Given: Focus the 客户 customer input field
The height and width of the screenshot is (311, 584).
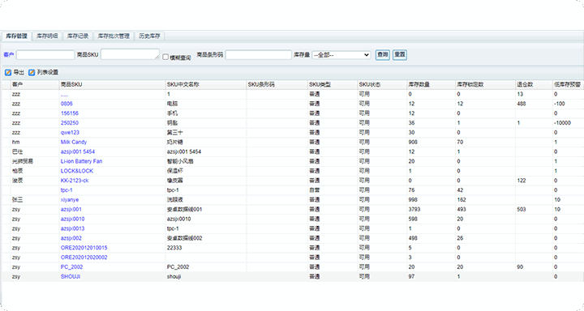Looking at the screenshot, I should coord(45,55).
